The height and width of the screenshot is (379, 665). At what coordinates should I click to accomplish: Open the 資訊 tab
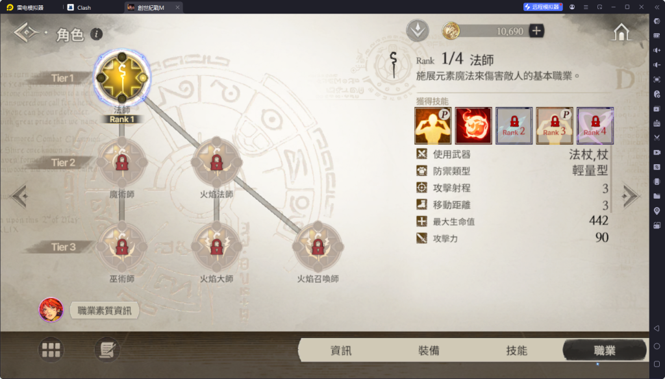point(341,350)
